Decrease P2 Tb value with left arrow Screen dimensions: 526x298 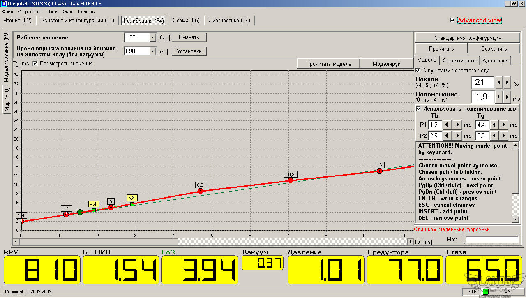click(447, 135)
